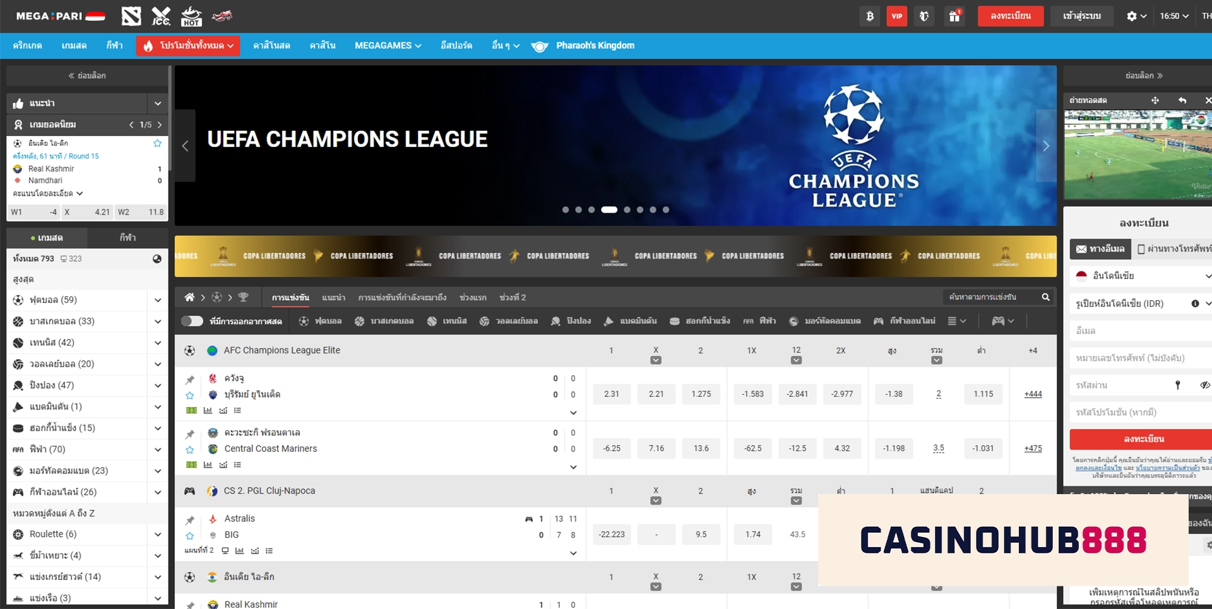
Task: Open the gamepad esports dropdown
Action: point(1002,321)
